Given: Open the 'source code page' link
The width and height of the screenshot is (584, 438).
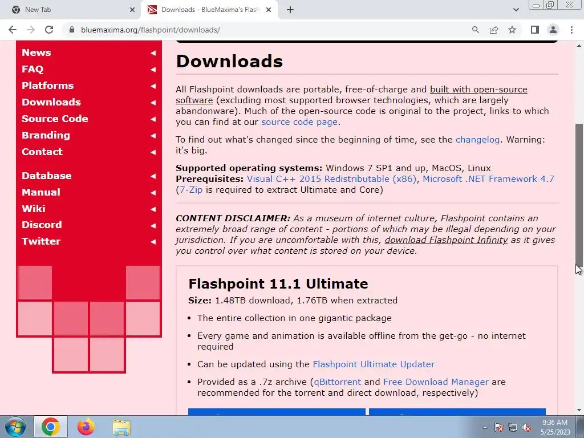Looking at the screenshot, I should 299,122.
